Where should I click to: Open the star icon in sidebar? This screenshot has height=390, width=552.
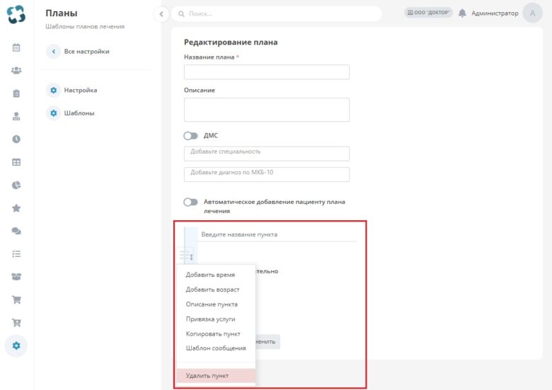point(16,208)
